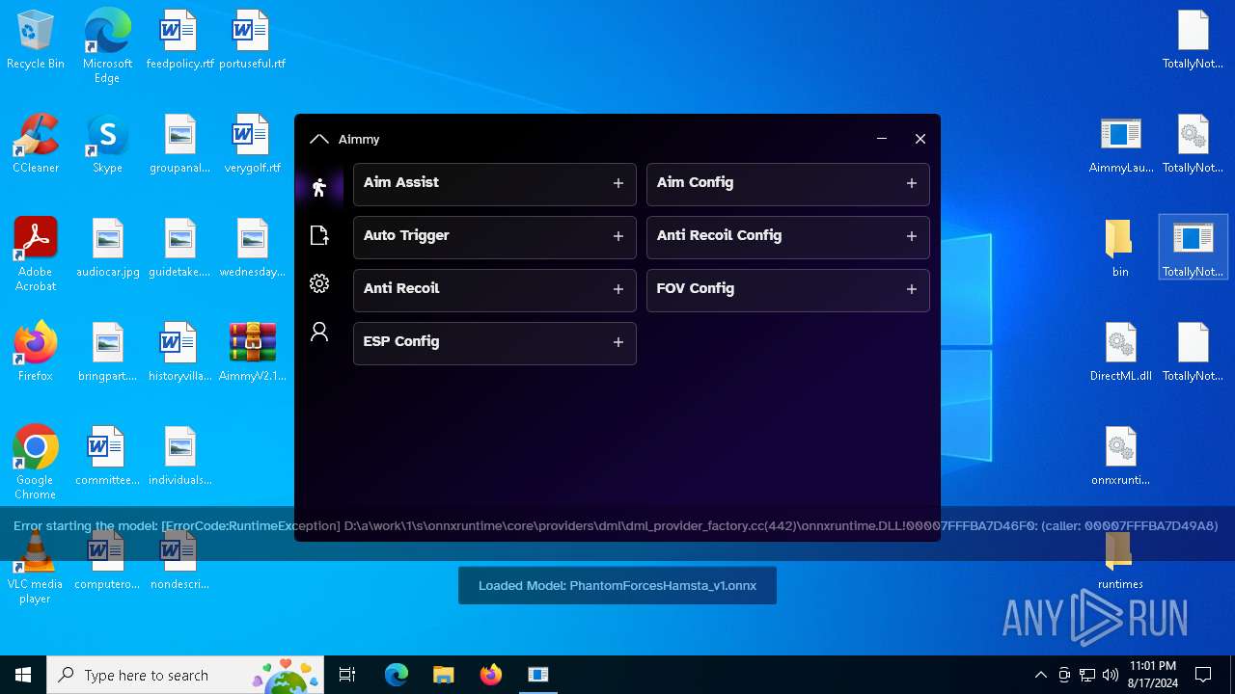Screen dimensions: 1235x694
Task: Select the Microsoft Edge desktop shortcut
Action: click(107, 44)
